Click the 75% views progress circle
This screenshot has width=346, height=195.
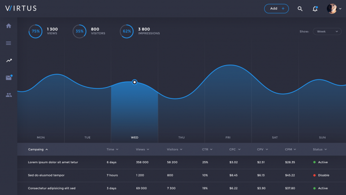click(x=36, y=31)
